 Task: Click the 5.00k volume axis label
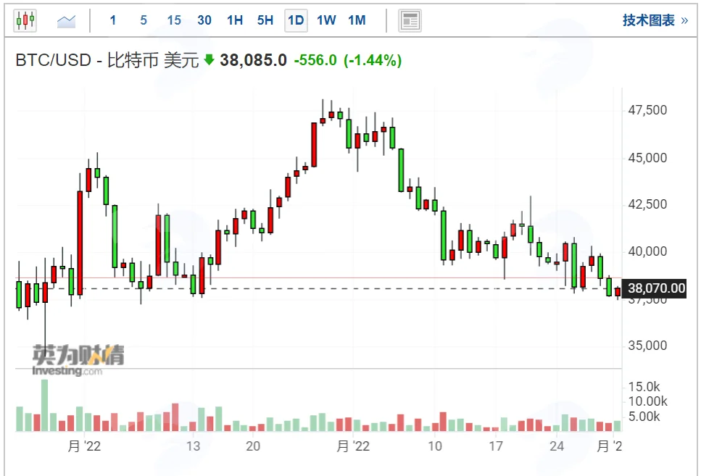pos(644,417)
